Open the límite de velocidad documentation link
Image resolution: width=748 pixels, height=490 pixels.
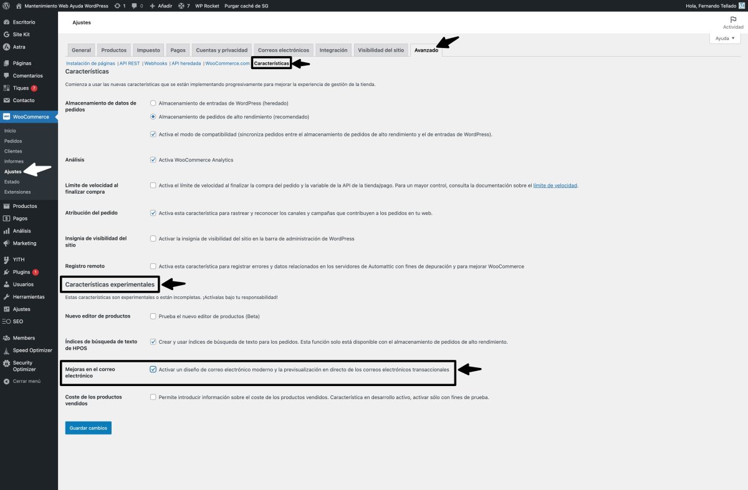pos(555,185)
